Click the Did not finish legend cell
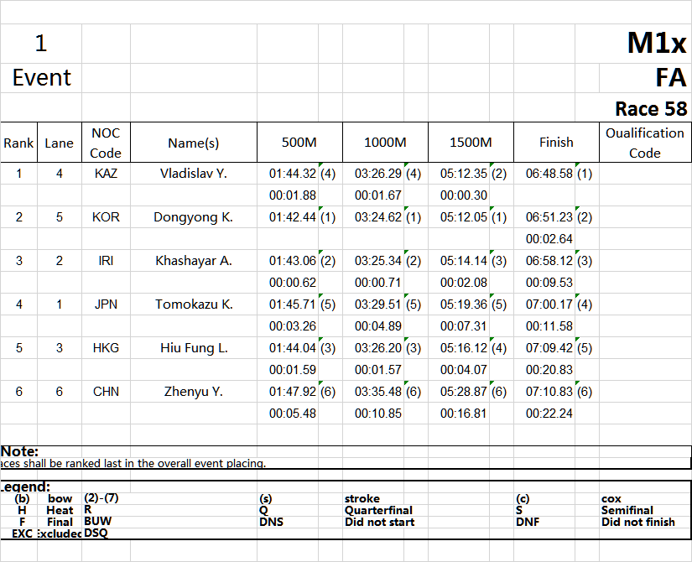 [637, 522]
